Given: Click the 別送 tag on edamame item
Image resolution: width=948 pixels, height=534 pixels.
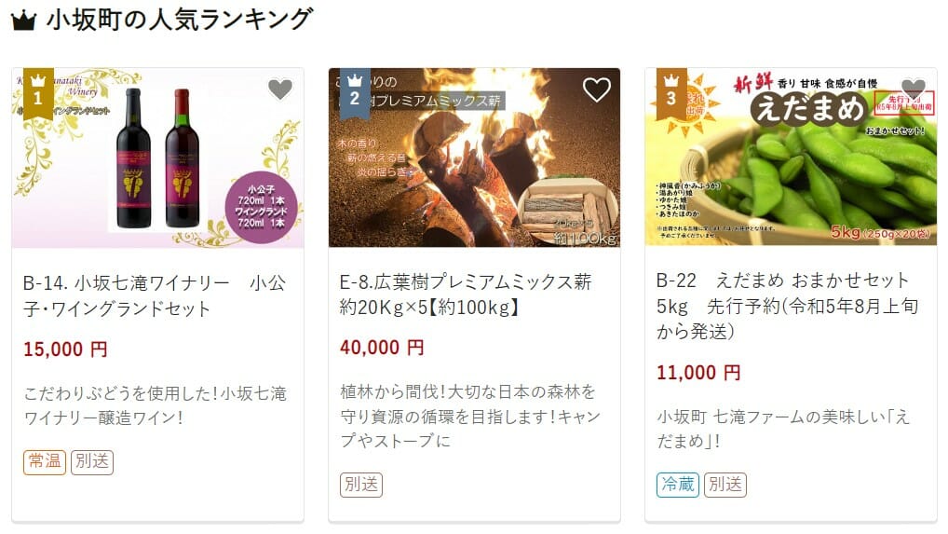Looking at the screenshot, I should [x=725, y=485].
